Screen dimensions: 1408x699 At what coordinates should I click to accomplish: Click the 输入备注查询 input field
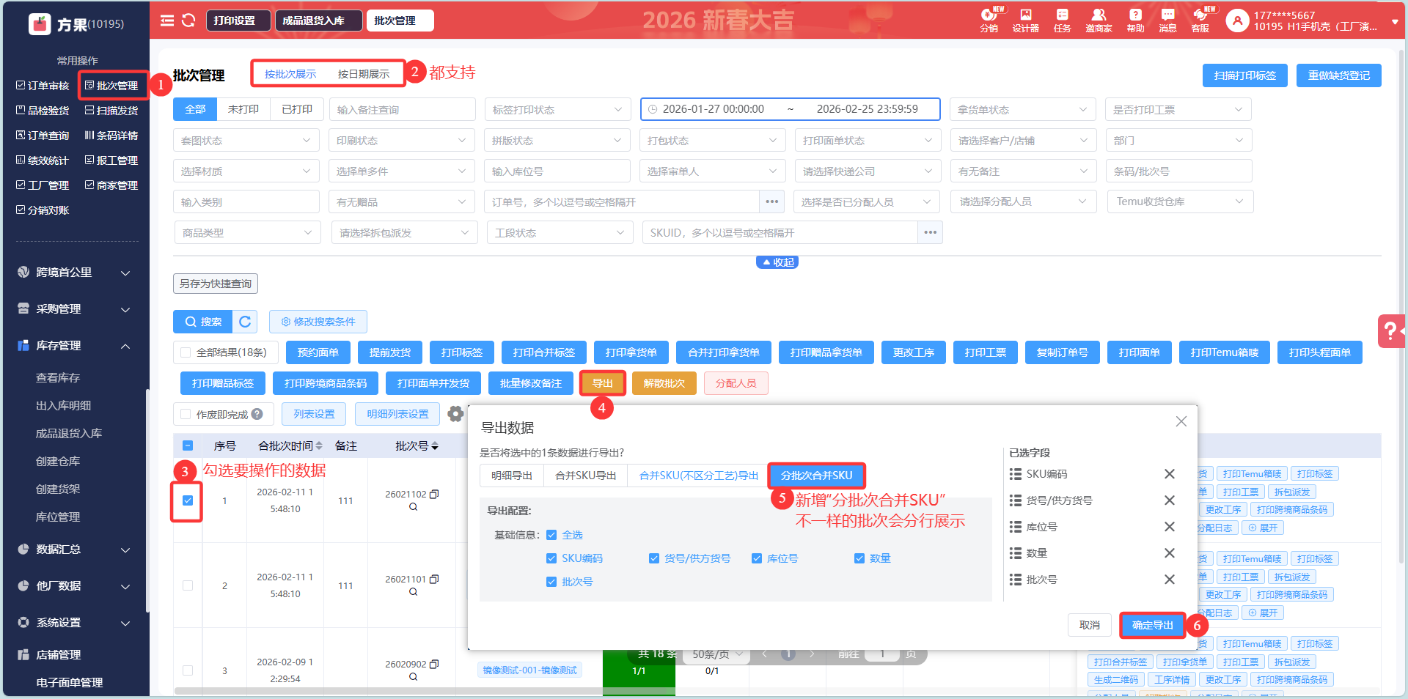pyautogui.click(x=402, y=110)
